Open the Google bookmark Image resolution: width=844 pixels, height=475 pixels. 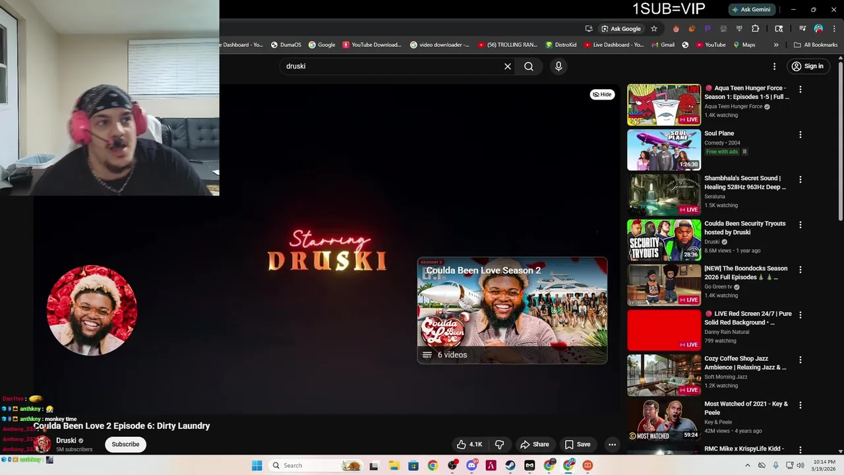(x=321, y=45)
